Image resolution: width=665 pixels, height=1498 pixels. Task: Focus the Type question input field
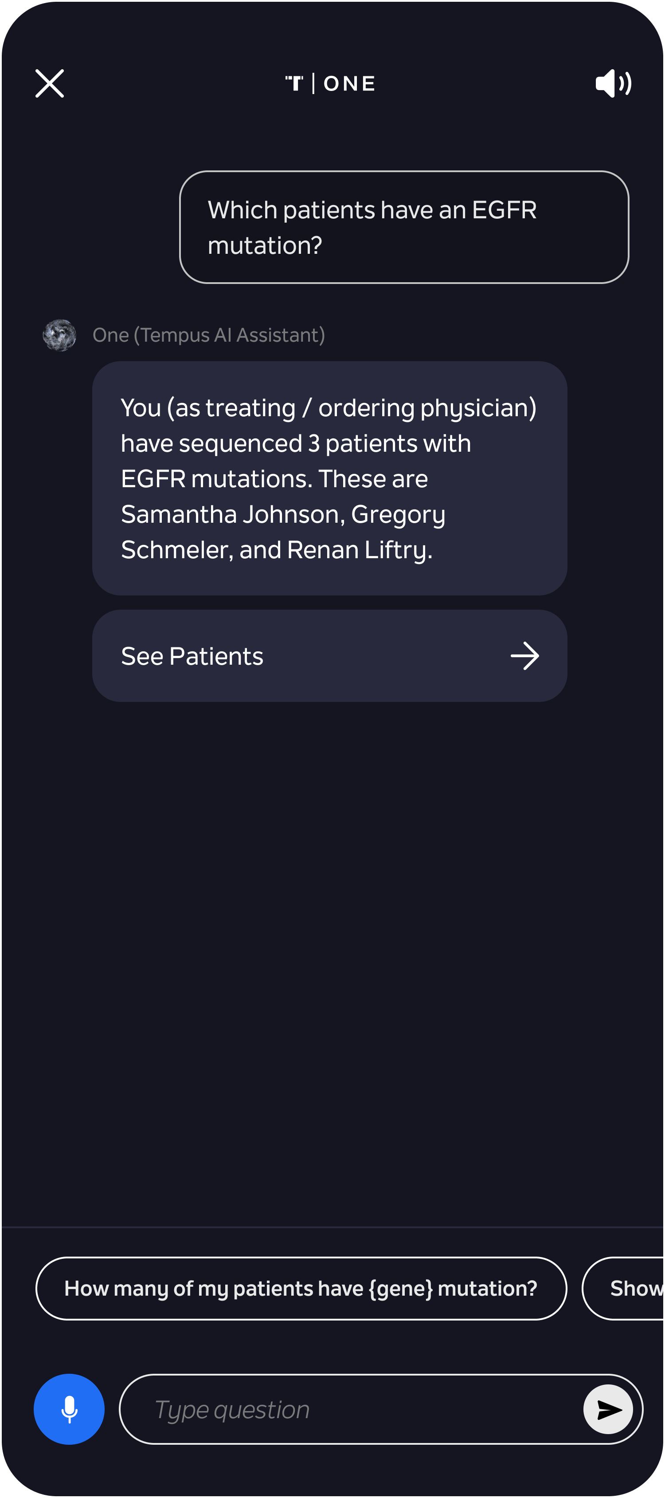[352, 1409]
